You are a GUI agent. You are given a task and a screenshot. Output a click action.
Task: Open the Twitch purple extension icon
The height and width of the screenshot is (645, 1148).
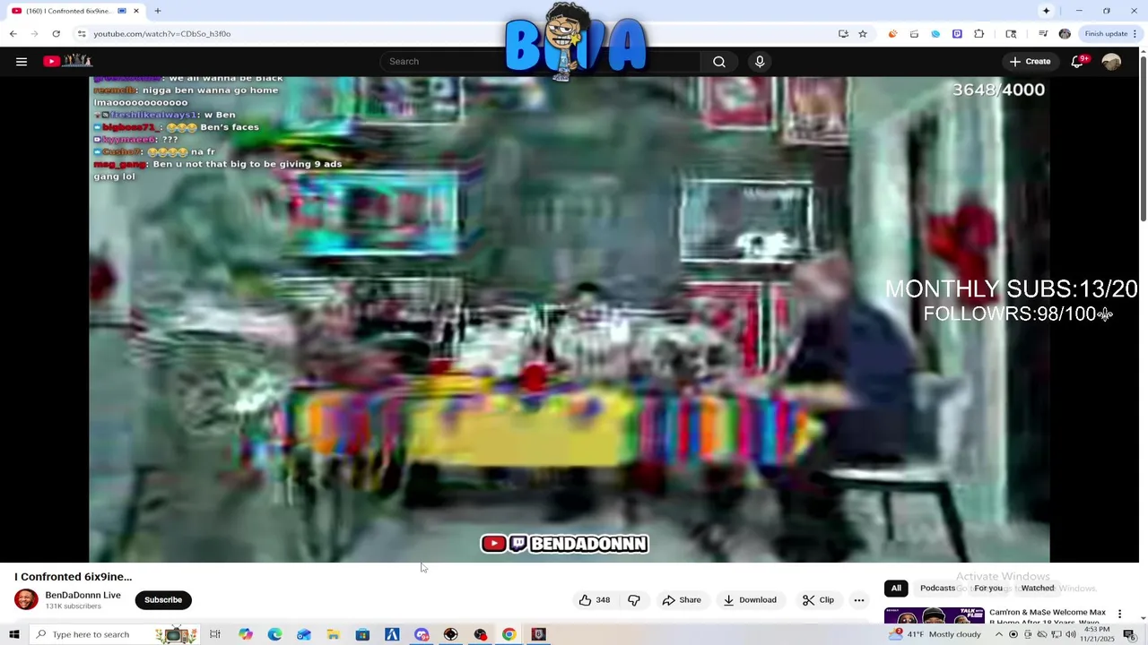point(957,34)
